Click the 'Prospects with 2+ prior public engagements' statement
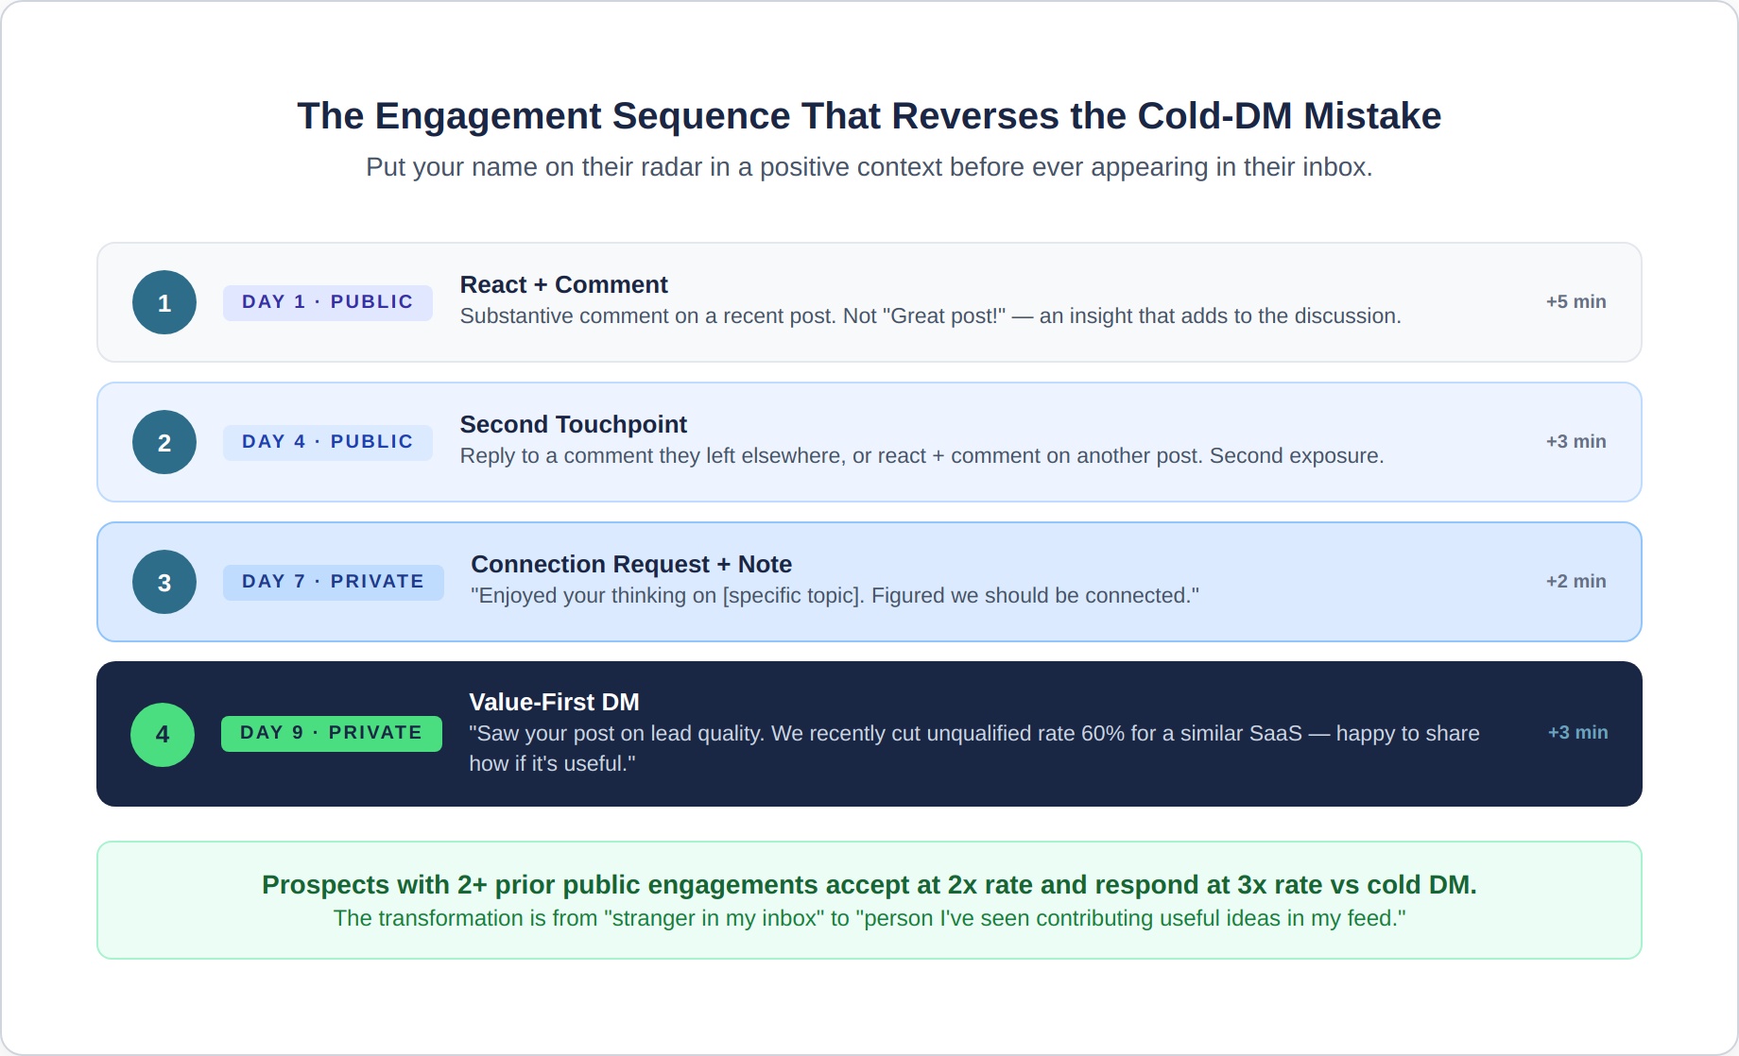 tap(869, 885)
